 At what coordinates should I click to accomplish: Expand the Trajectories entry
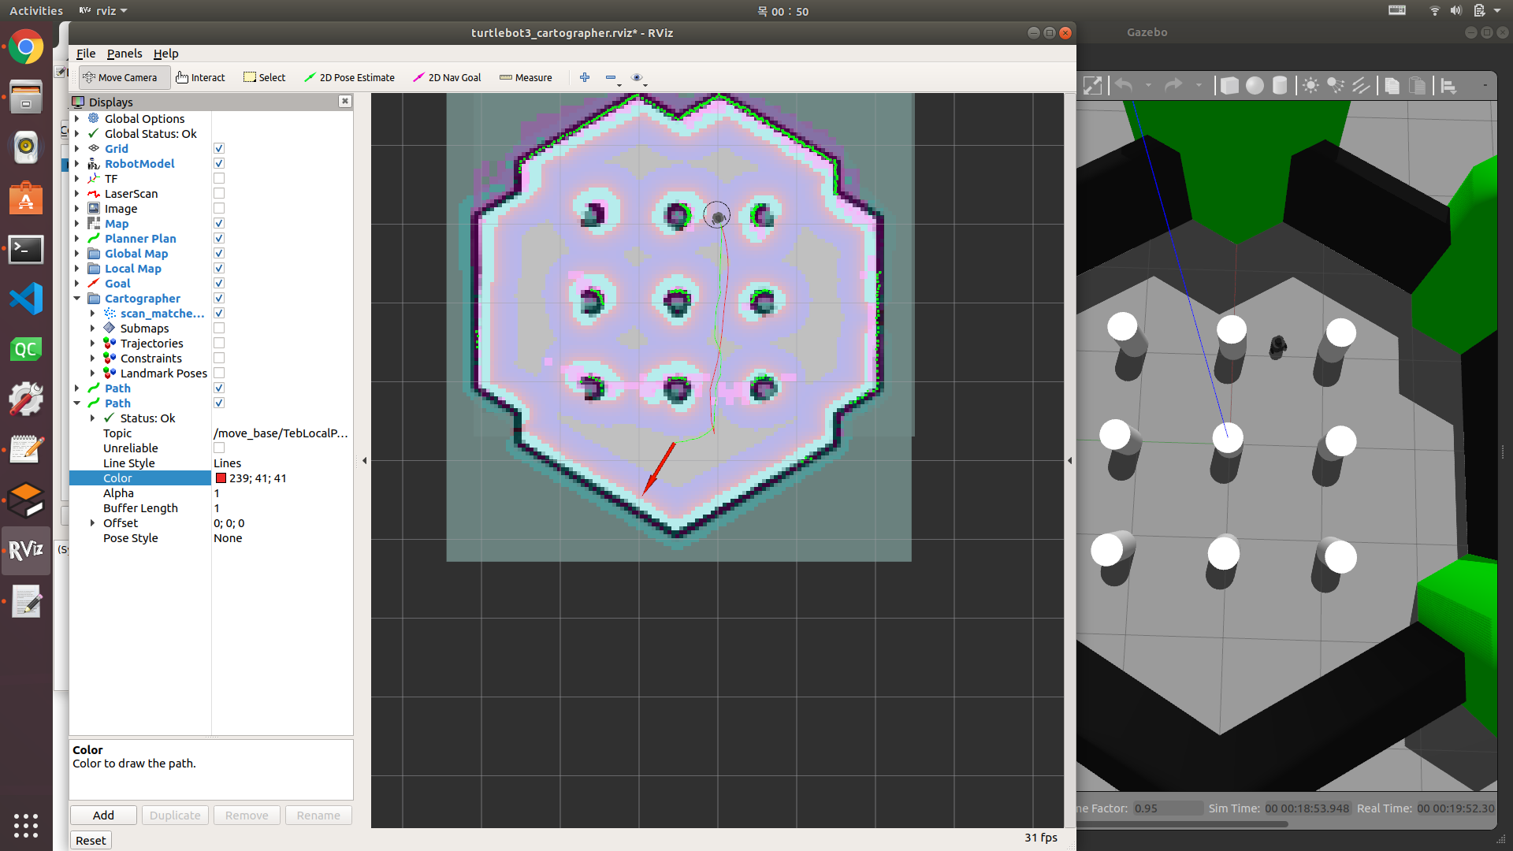[x=92, y=343]
